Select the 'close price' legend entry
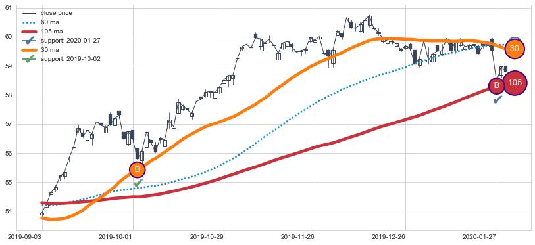Screen dimensions: 535x245 [47, 13]
